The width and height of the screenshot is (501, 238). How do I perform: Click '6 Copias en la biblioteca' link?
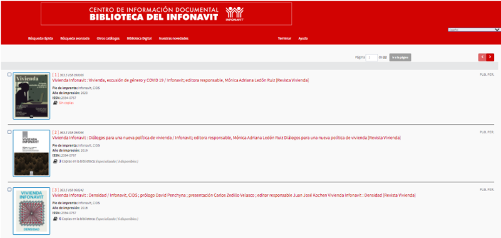(x=99, y=219)
